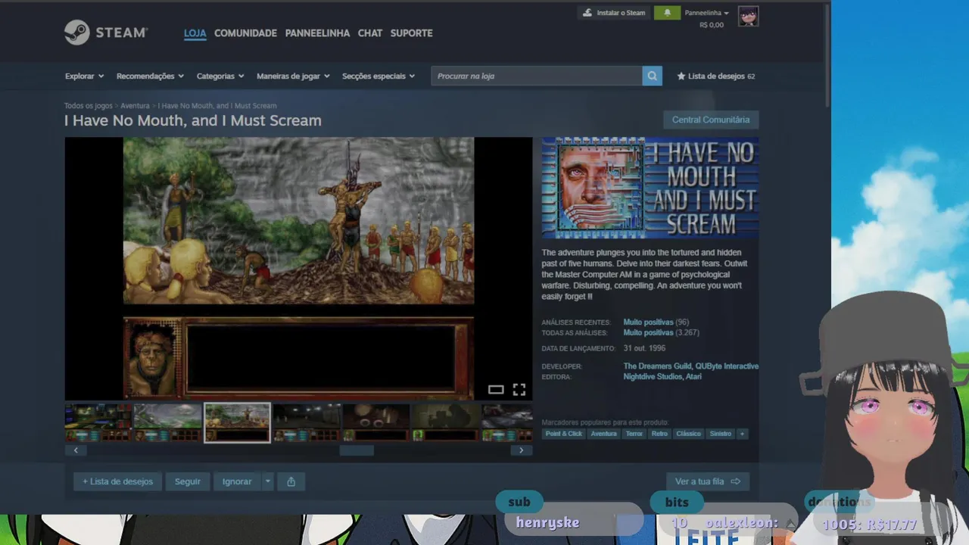
Task: Select the first screenshot thumbnail
Action: (x=98, y=422)
